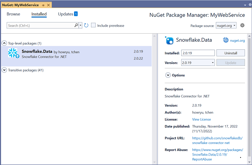Open the Version dropdown

(x=198, y=62)
